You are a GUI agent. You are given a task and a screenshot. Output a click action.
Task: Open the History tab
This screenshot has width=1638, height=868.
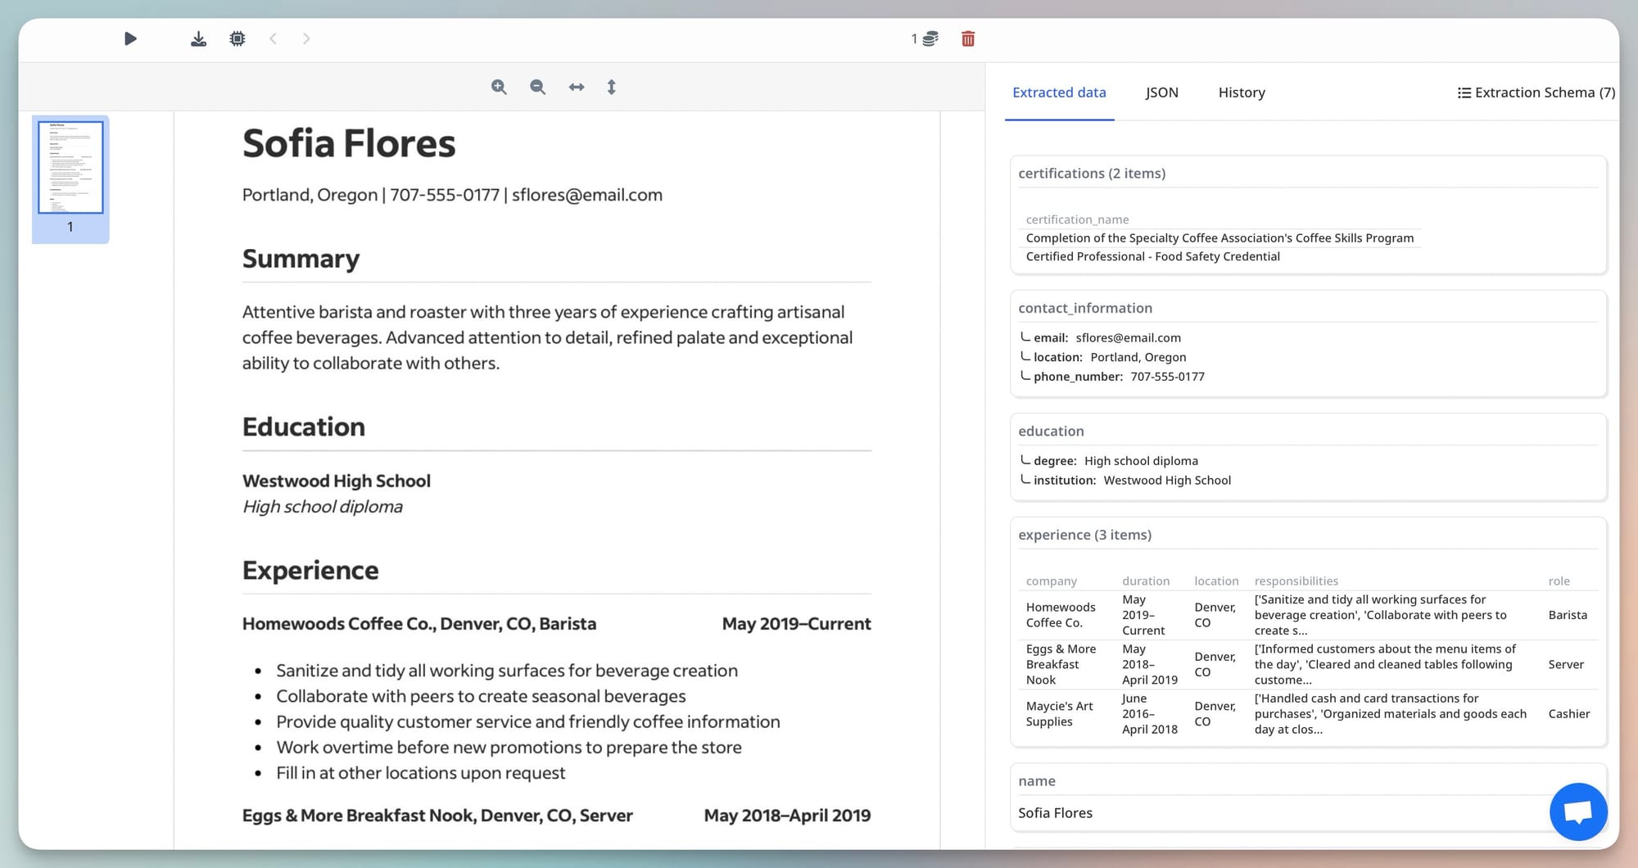1241,93
